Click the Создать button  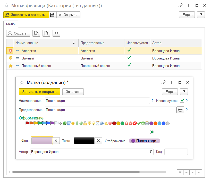[x=18, y=33]
